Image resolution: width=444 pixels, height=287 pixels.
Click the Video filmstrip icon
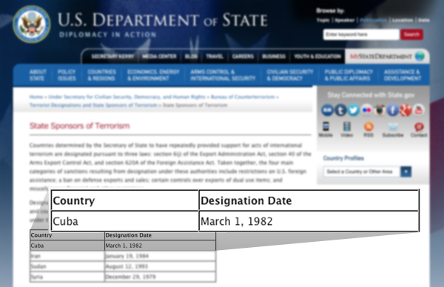click(347, 126)
